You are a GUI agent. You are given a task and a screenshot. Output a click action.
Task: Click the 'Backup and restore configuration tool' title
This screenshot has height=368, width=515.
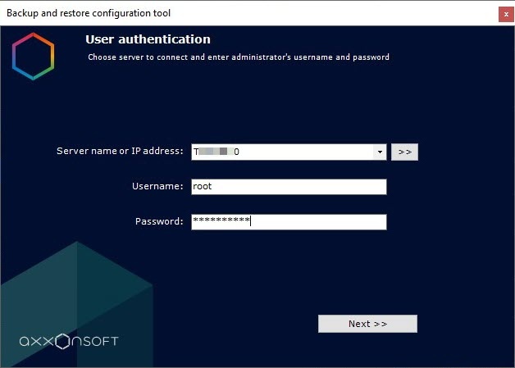tap(89, 14)
